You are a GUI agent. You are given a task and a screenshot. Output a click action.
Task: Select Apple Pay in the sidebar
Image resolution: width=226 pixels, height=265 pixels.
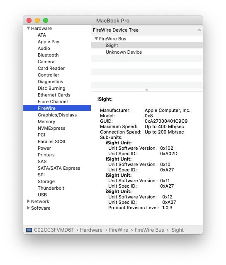[x=49, y=42]
